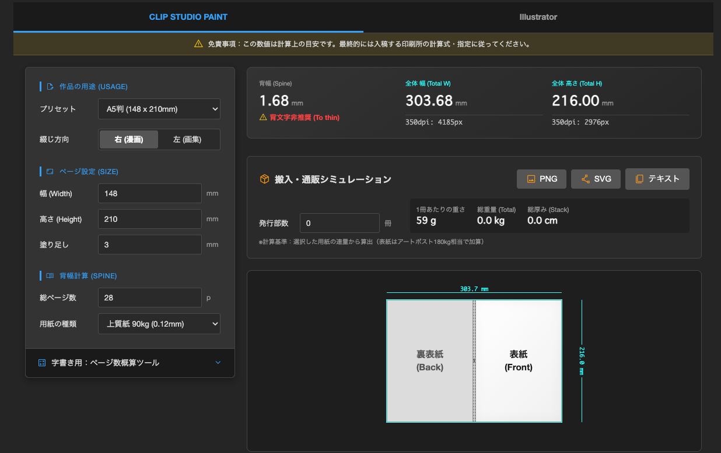Expand the ページ数概算ツール section chevron
Image resolution: width=721 pixels, height=453 pixels.
tap(218, 363)
